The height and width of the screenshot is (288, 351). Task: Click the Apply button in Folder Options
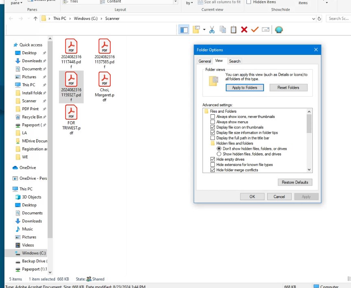coord(306,196)
